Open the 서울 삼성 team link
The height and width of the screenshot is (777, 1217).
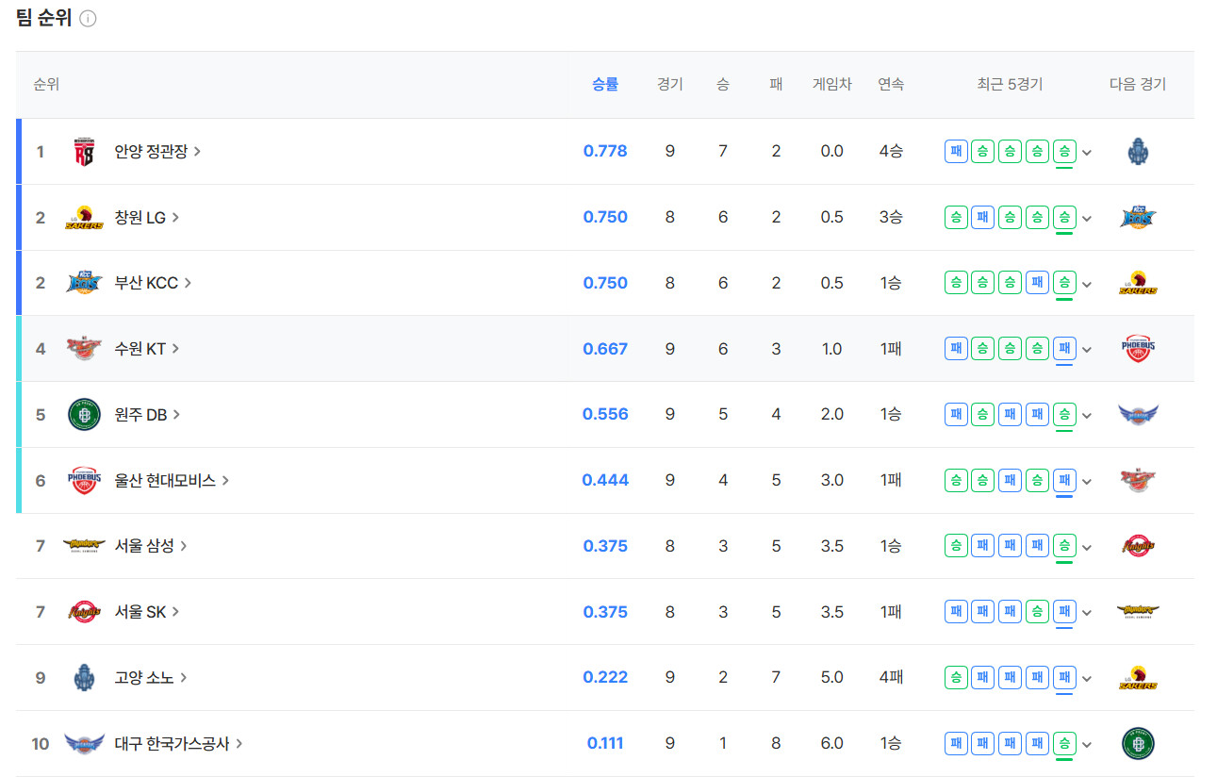tap(151, 546)
